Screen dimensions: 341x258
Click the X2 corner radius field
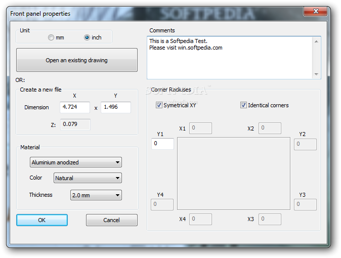coord(270,128)
